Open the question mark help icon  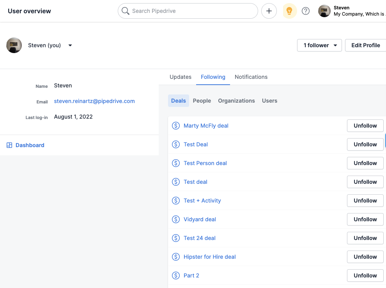point(306,11)
